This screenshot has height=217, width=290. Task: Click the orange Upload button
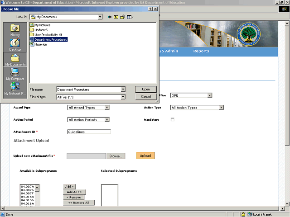(145, 156)
